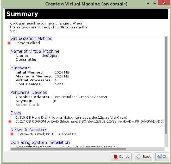Click the Virtual Processors value 4
This screenshot has height=164, width=171.
[56, 80]
